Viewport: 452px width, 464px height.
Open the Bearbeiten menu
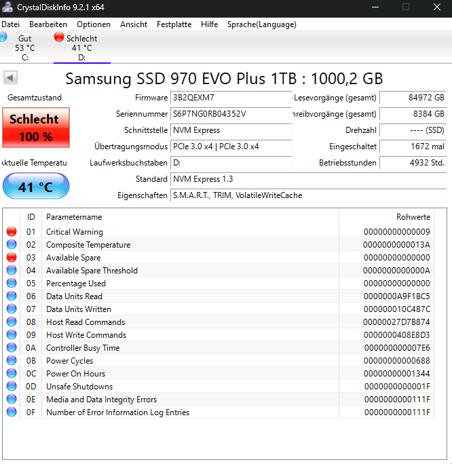pyautogui.click(x=48, y=24)
